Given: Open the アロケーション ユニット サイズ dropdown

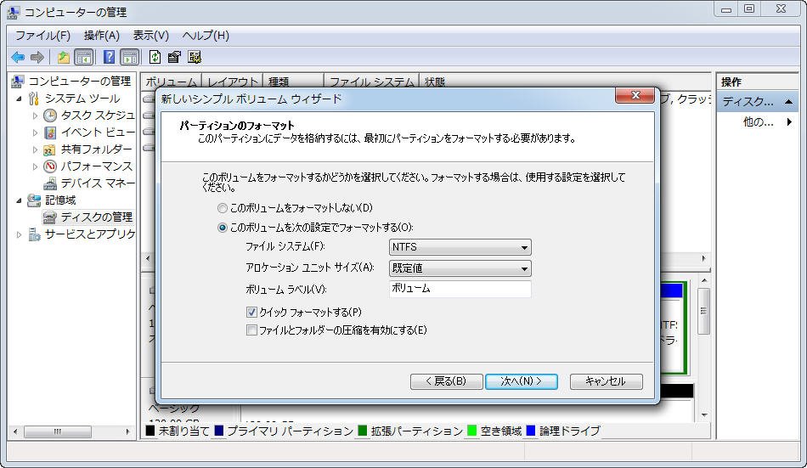Looking at the screenshot, I should point(460,268).
